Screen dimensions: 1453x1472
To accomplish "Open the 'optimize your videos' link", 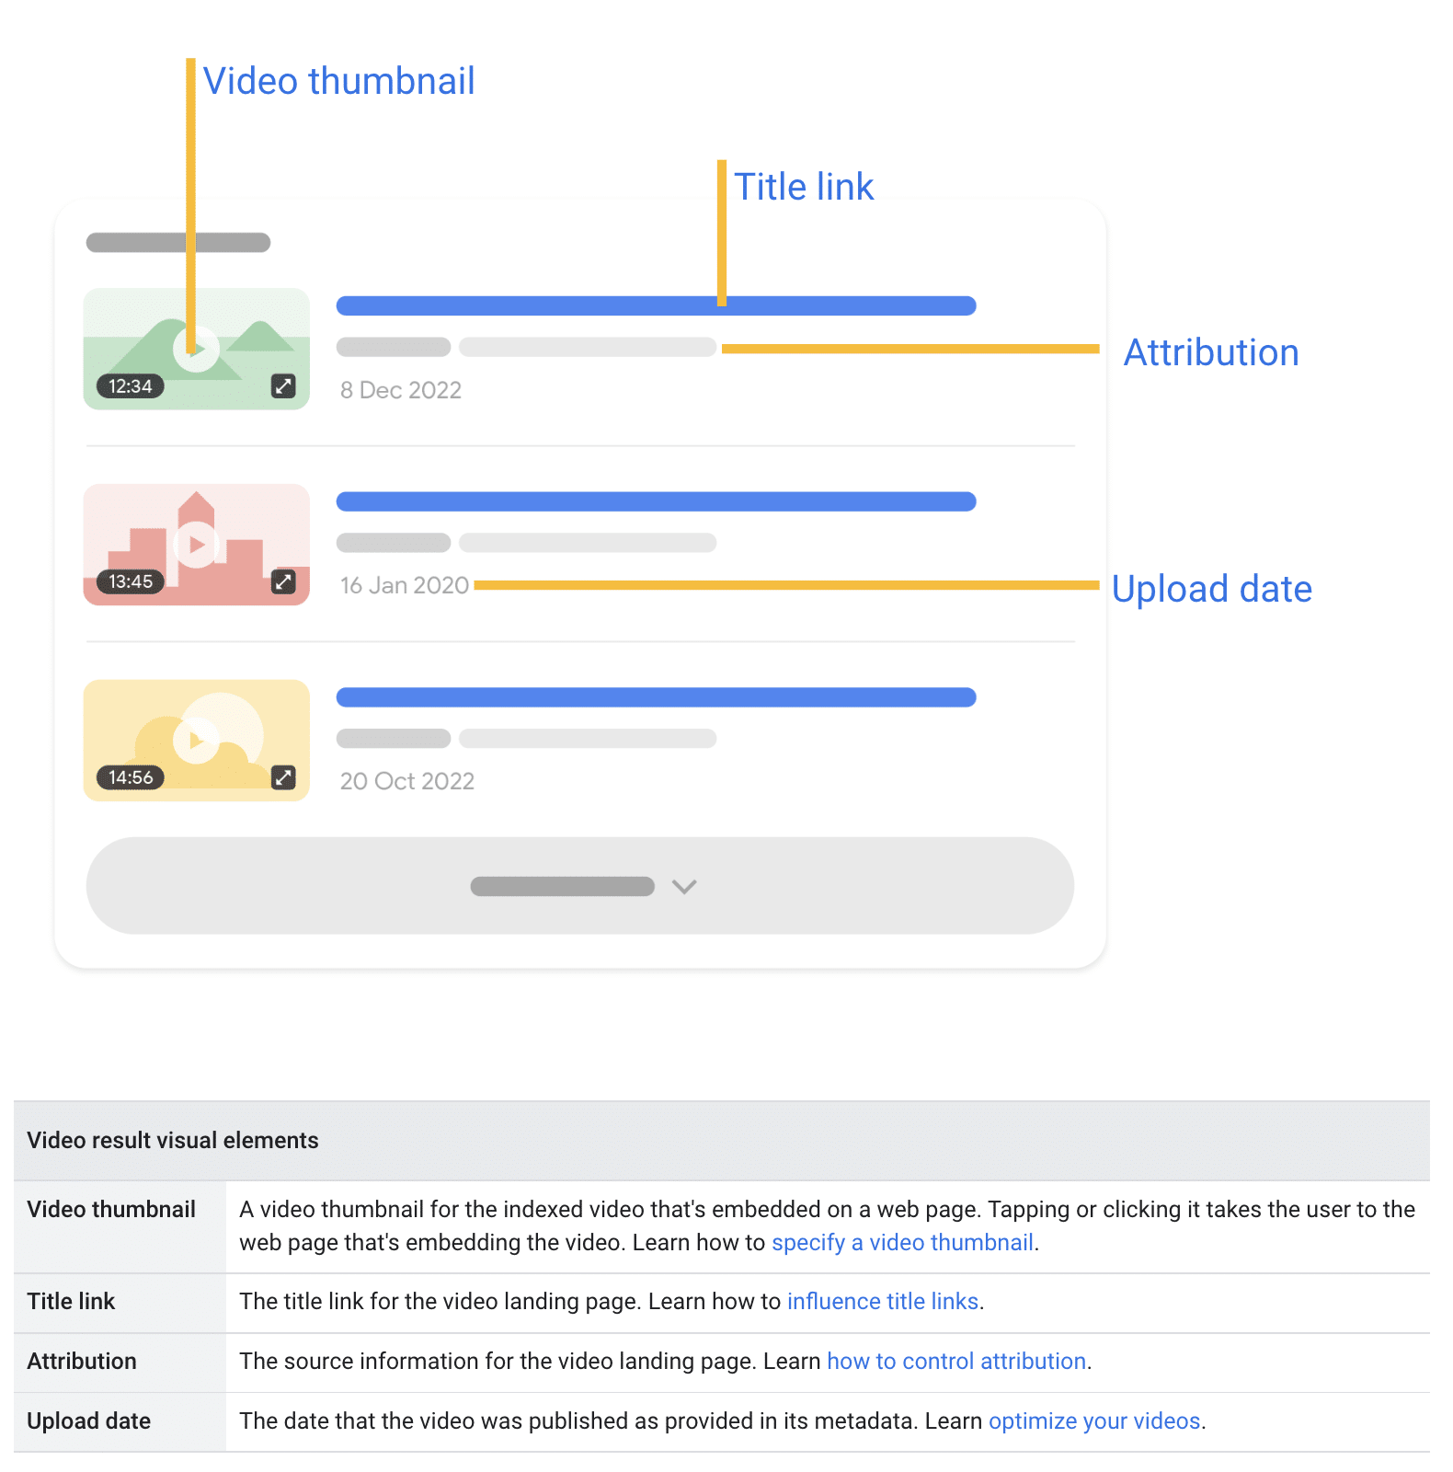I will 1094,1421.
